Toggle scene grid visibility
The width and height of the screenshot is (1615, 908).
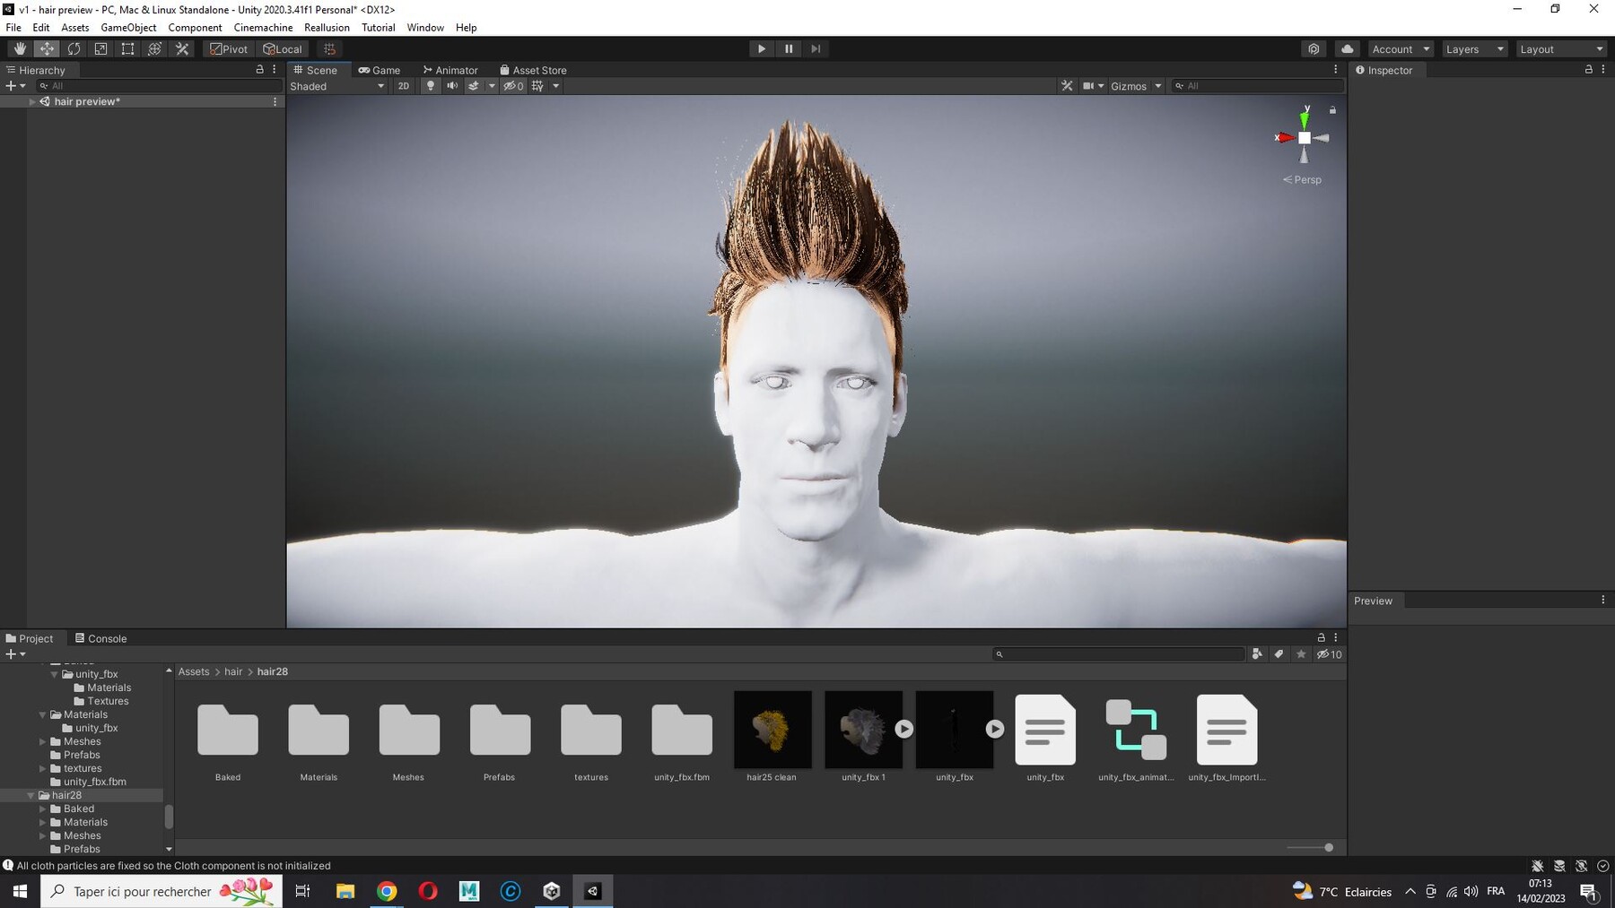click(537, 86)
